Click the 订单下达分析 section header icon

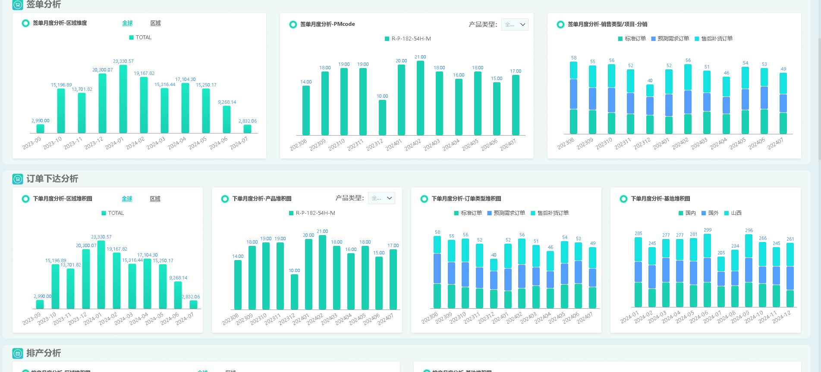pos(18,179)
